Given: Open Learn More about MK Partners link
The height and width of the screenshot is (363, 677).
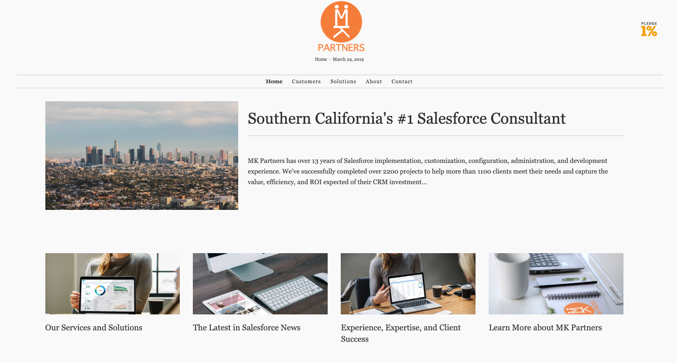Looking at the screenshot, I should [x=545, y=327].
